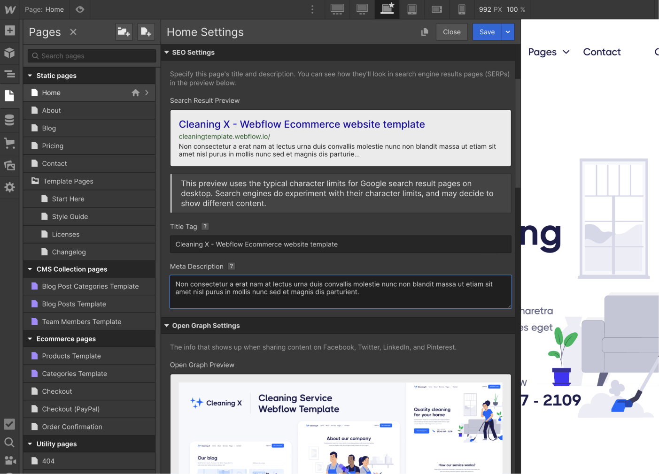Open the Add Elements panel
This screenshot has height=474, width=659.
(10, 30)
